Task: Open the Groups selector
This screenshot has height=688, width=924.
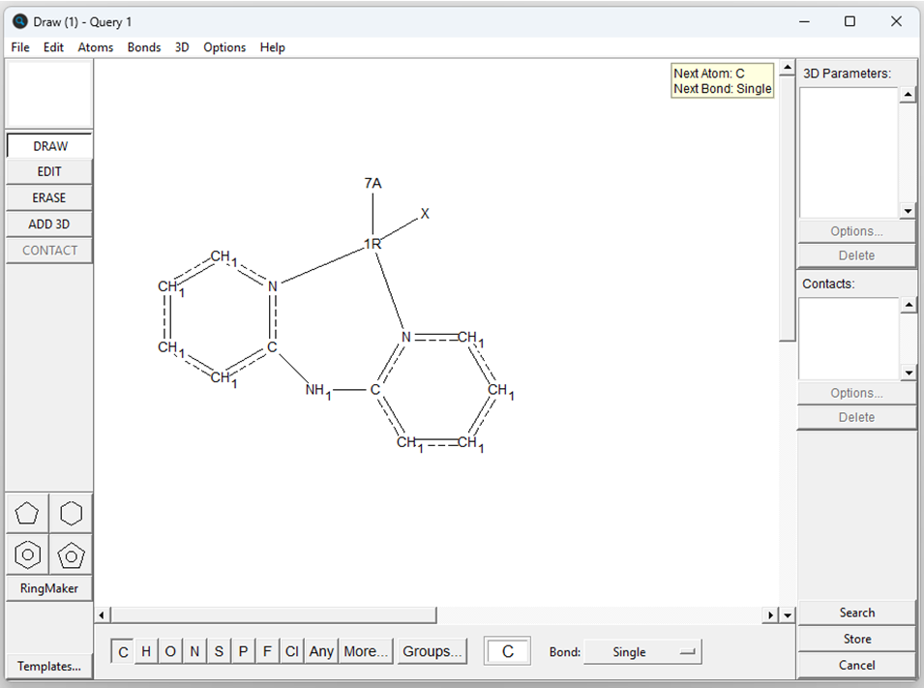Action: (432, 652)
